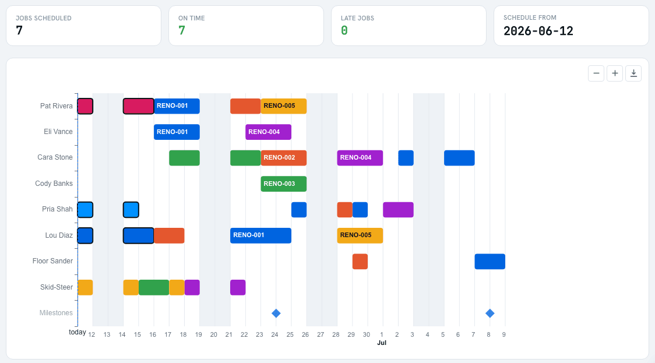Select orange bar in Floor Sander row
Image resolution: width=655 pixels, height=363 pixels.
click(360, 262)
